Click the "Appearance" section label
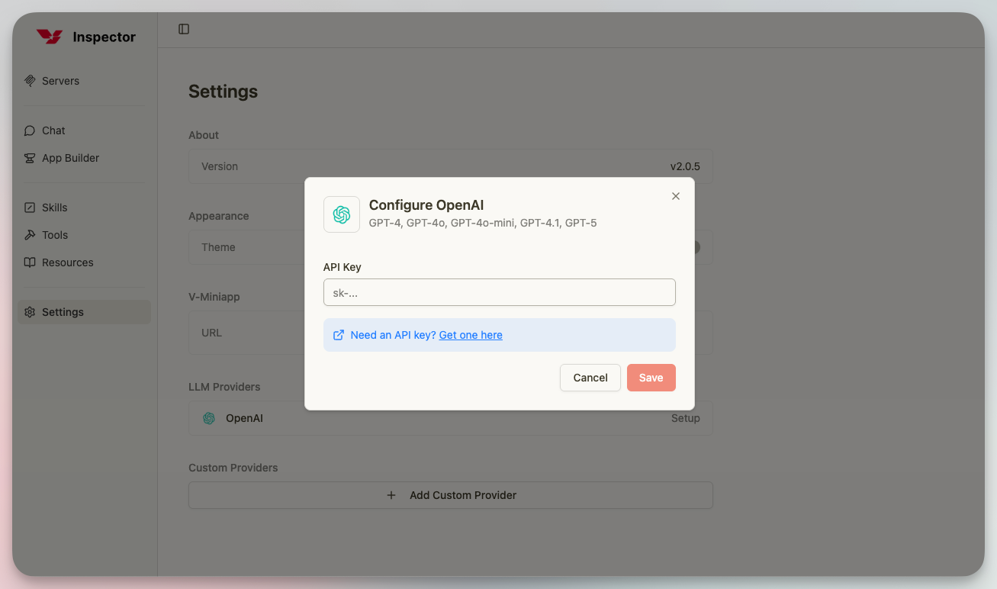The height and width of the screenshot is (589, 997). pos(219,216)
